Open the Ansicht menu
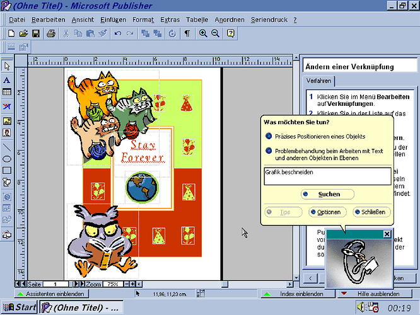Viewport: 420px width, 315px height. coord(83,20)
